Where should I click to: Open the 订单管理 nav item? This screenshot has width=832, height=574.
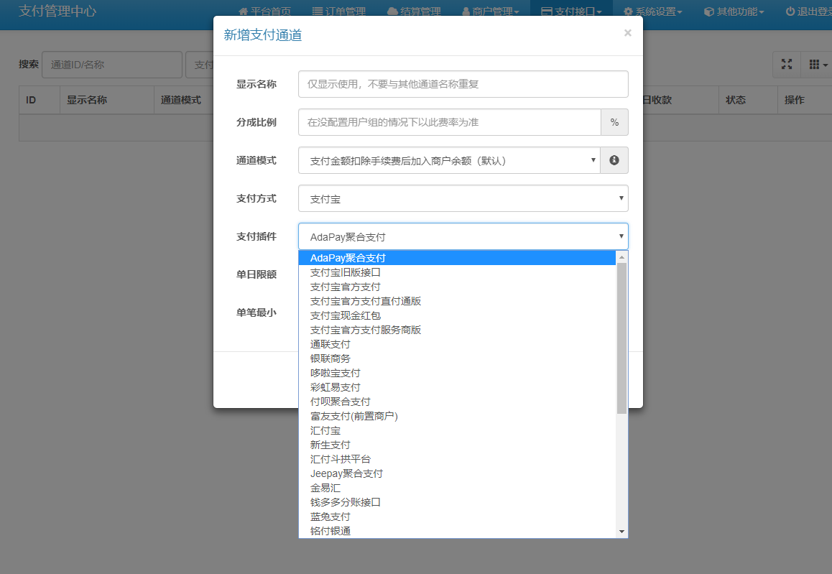(x=338, y=11)
